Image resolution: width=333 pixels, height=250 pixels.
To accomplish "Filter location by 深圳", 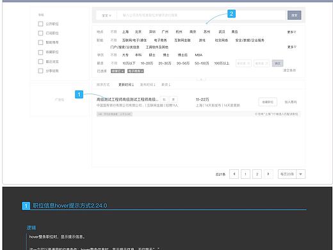I will pos(152,31).
